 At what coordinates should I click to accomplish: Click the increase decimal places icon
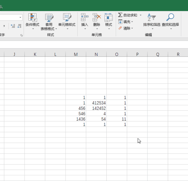[x=13, y=26]
